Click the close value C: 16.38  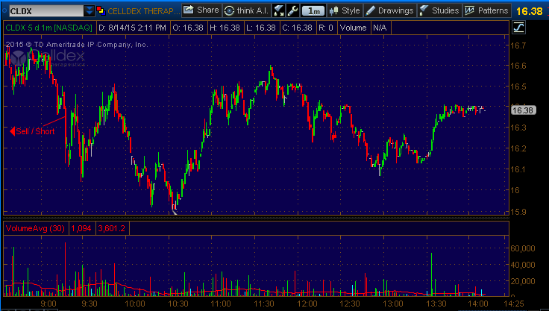pyautogui.click(x=298, y=28)
